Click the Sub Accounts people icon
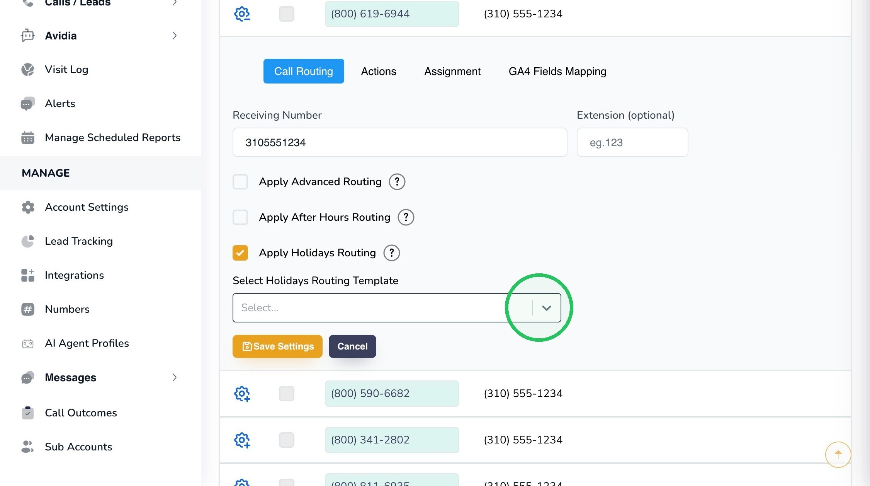870x486 pixels. (x=28, y=447)
